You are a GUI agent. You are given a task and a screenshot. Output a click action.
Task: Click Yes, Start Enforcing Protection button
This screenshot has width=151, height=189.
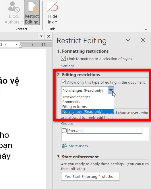[x=90, y=176]
